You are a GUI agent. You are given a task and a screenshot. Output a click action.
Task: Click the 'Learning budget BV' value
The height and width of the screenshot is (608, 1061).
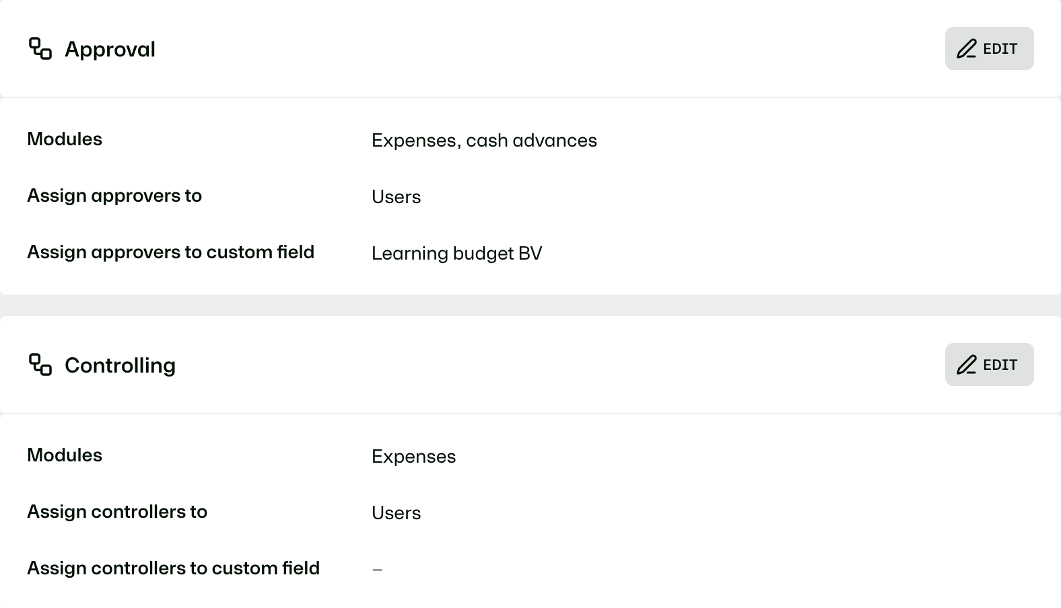coord(456,254)
